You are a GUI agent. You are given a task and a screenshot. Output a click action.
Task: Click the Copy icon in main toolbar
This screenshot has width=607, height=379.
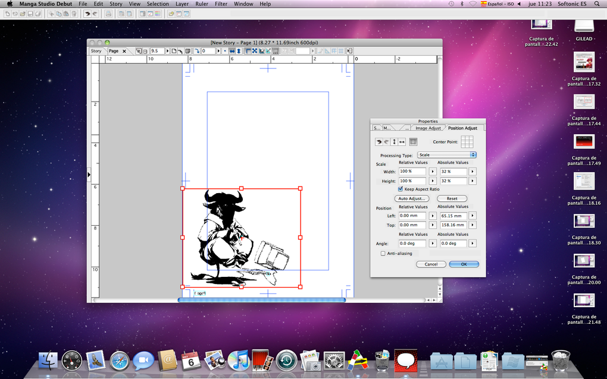(59, 14)
